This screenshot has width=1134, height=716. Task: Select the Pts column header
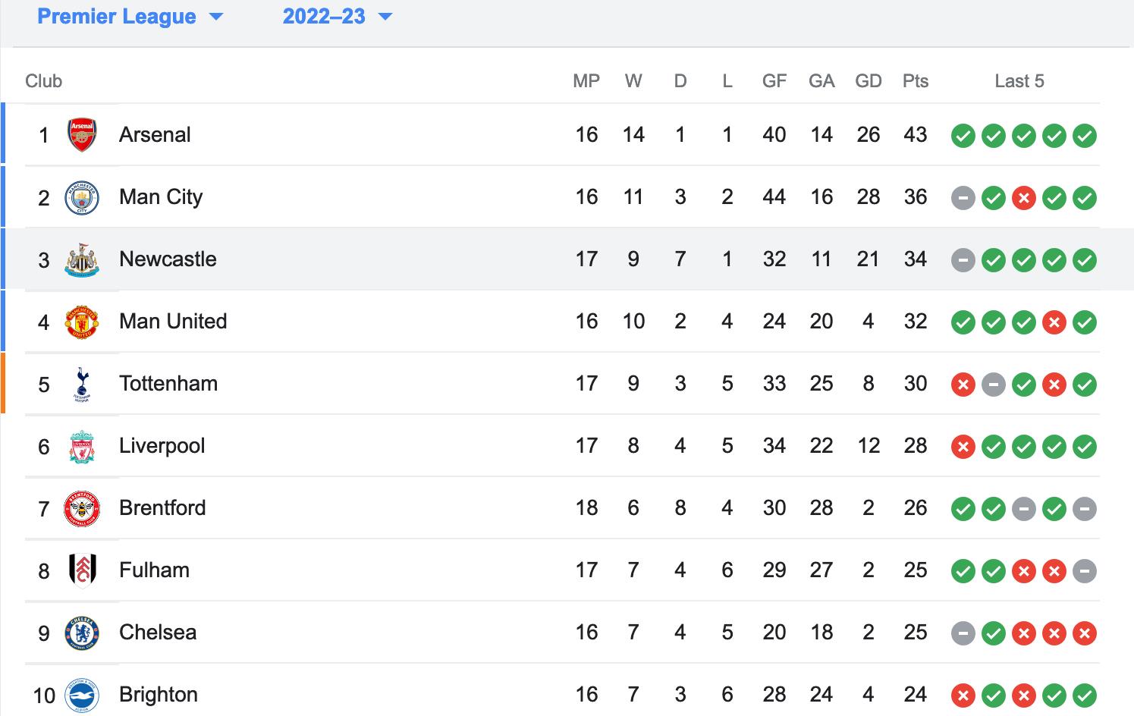point(916,81)
